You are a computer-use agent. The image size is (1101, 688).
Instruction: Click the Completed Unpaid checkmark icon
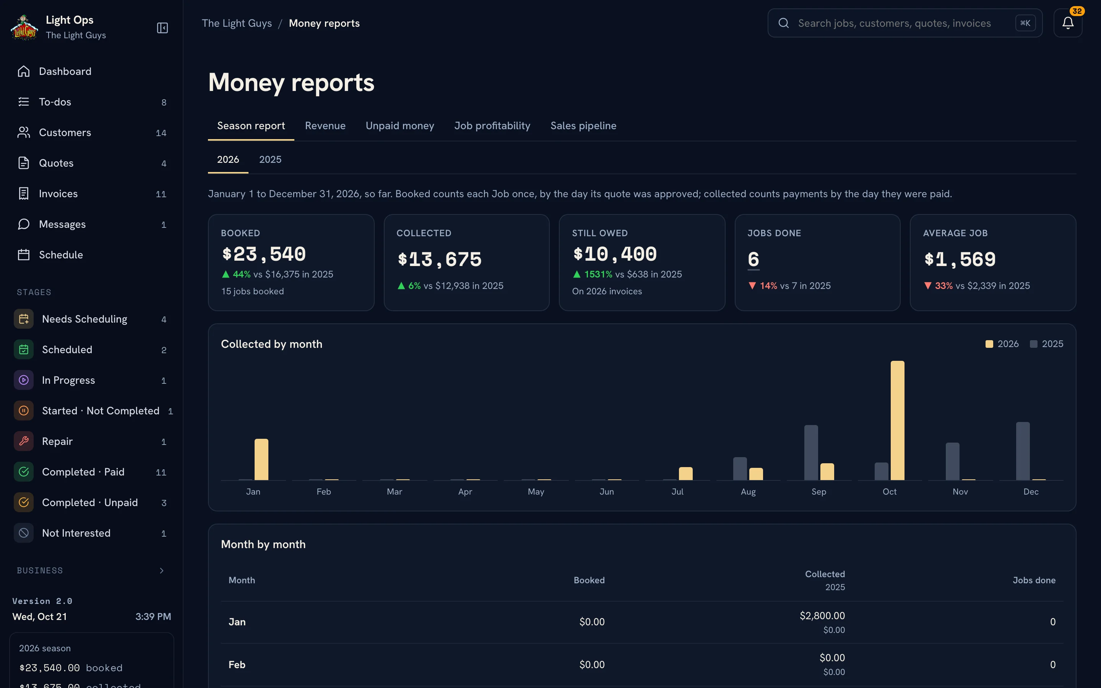24,502
